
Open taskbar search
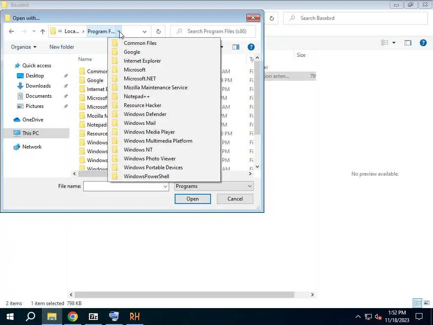[x=30, y=317]
